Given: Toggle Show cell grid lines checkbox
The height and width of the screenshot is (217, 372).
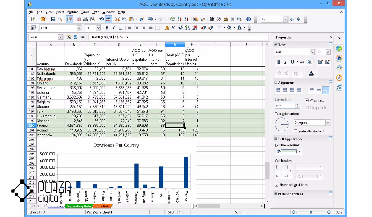Looking at the screenshot, I should 277,185.
